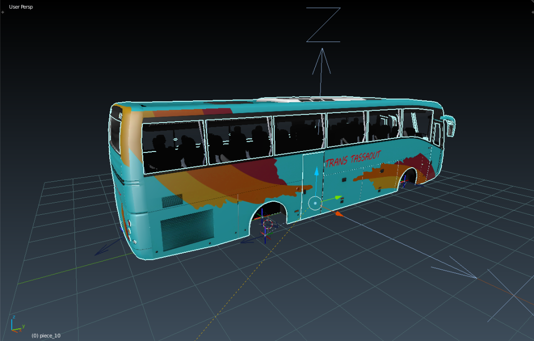Expand the tool shelf with the top-left plus
534x341 pixels.
click(3, 12)
